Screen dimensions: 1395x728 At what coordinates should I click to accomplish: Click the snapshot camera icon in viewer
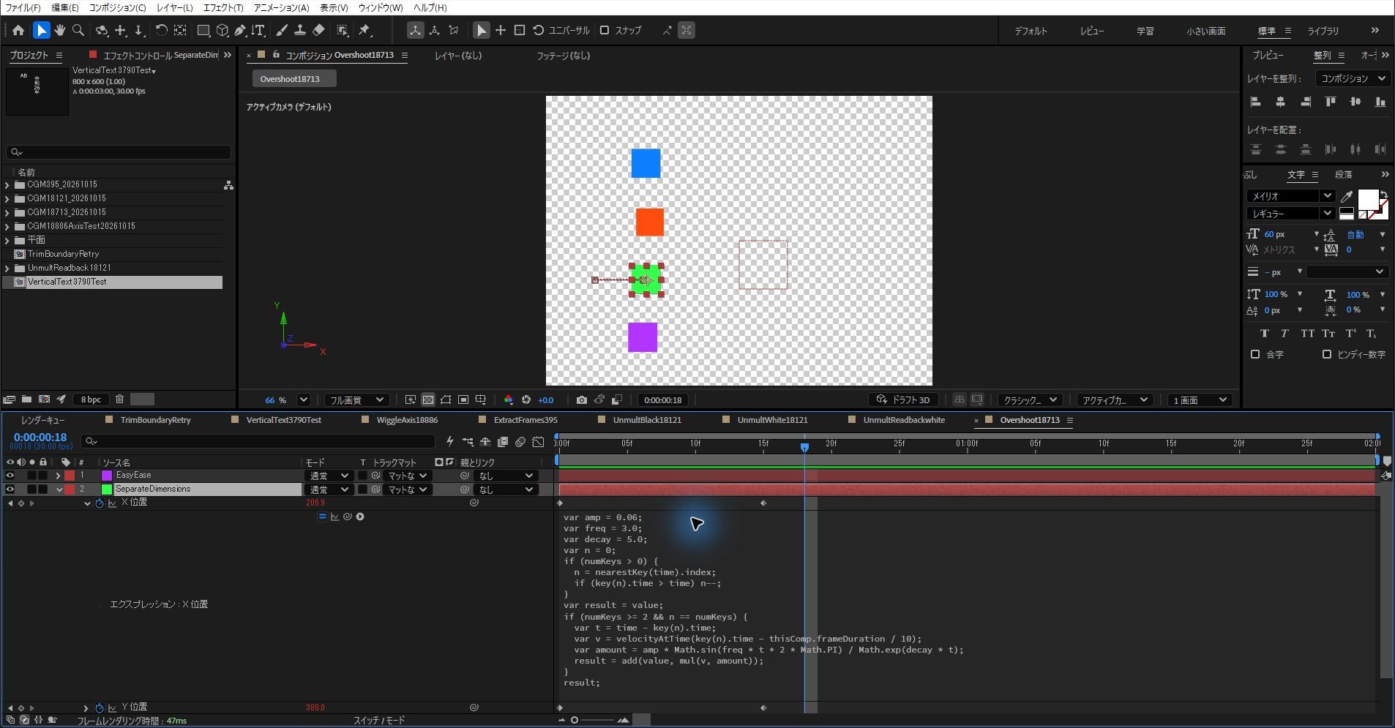(581, 400)
